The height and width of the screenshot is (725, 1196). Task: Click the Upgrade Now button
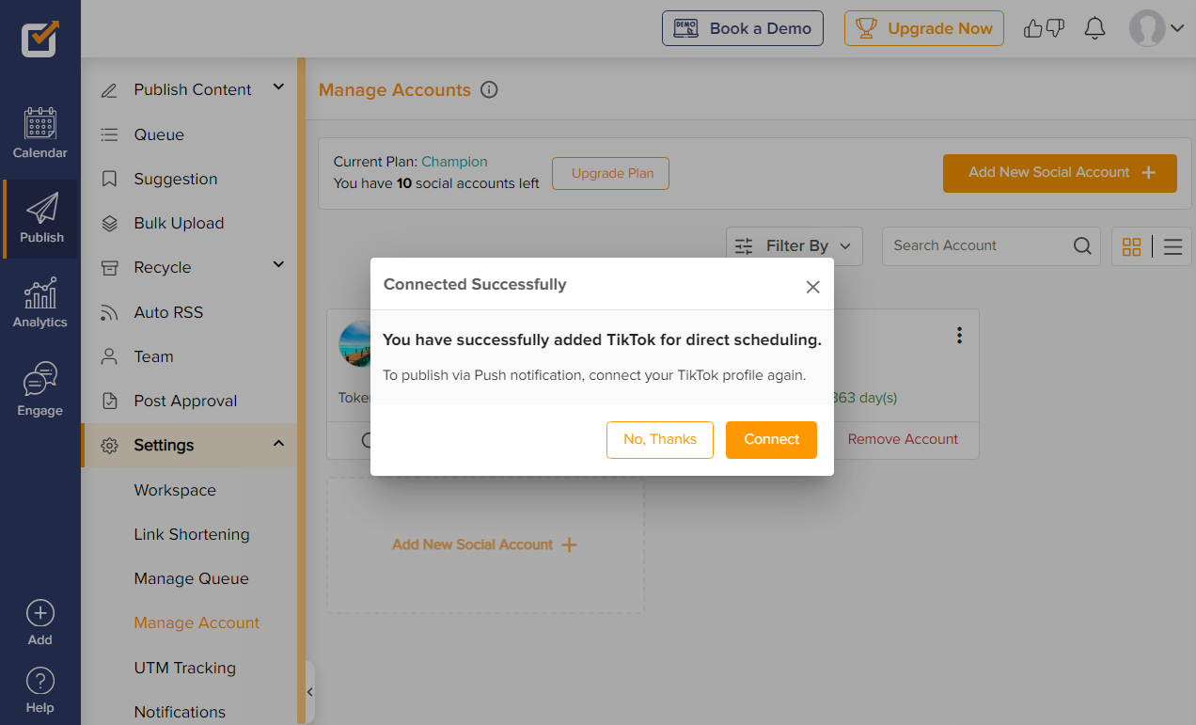pyautogui.click(x=924, y=28)
